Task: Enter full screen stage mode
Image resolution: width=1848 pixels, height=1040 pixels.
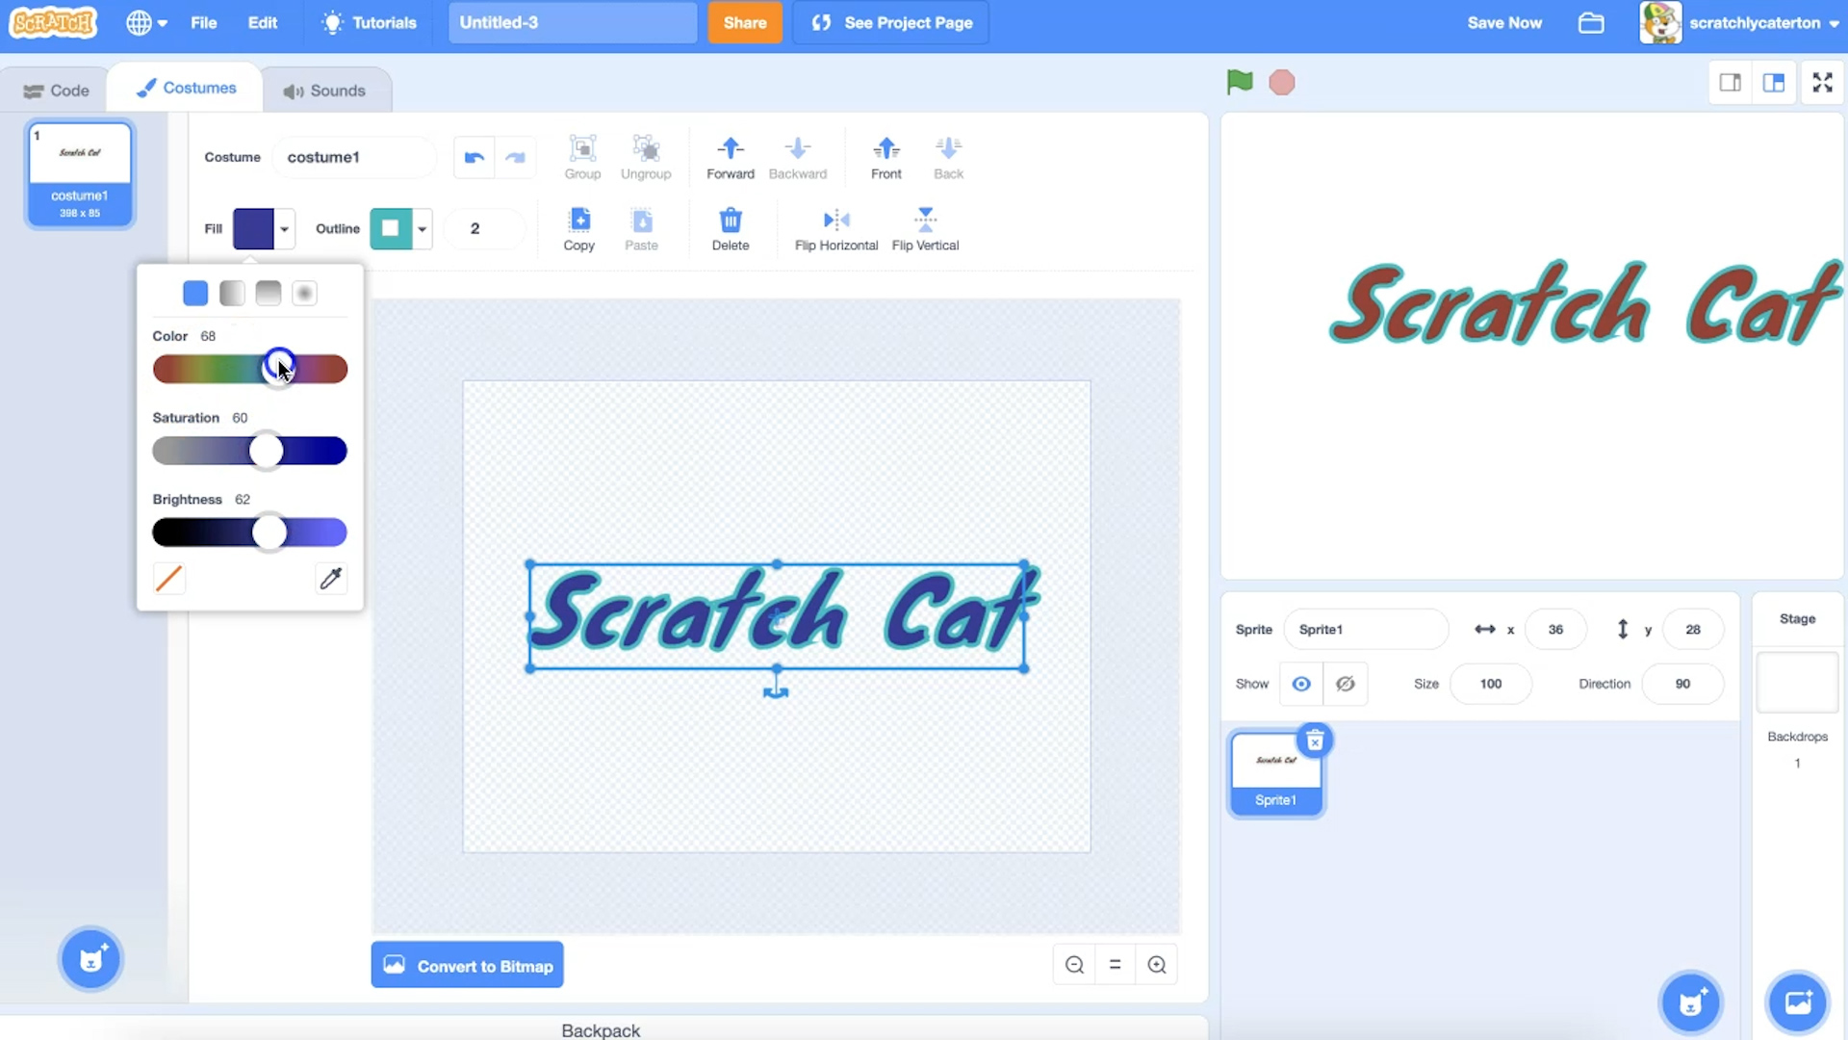Action: [1823, 83]
